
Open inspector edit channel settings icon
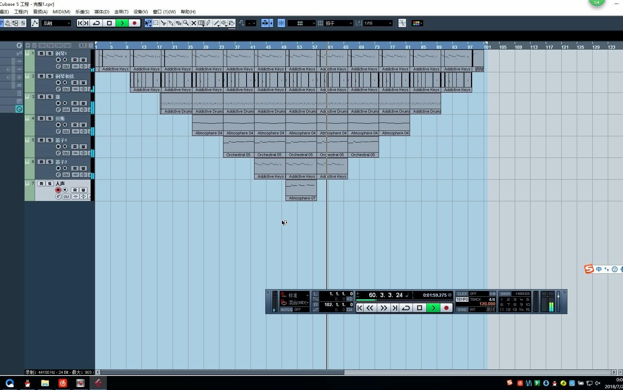[x=19, y=45]
